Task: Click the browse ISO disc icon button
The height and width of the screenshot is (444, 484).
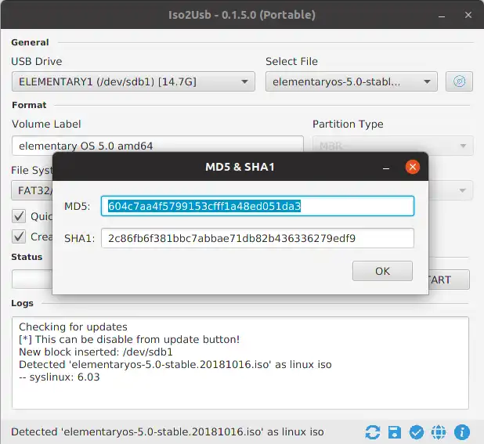Action: (459, 81)
